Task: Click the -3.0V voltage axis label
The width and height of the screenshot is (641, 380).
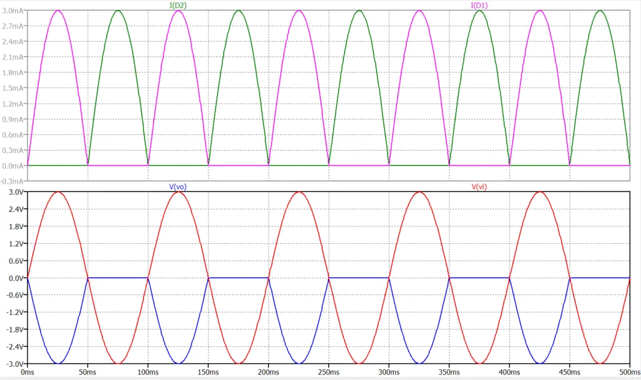Action: coord(14,363)
